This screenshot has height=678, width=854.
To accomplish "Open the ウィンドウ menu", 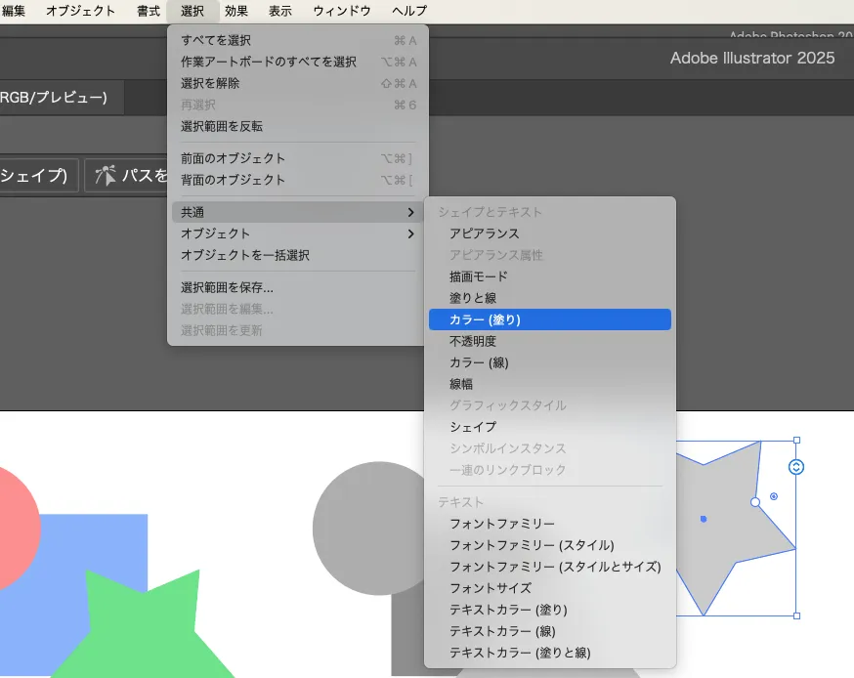I will pyautogui.click(x=342, y=11).
